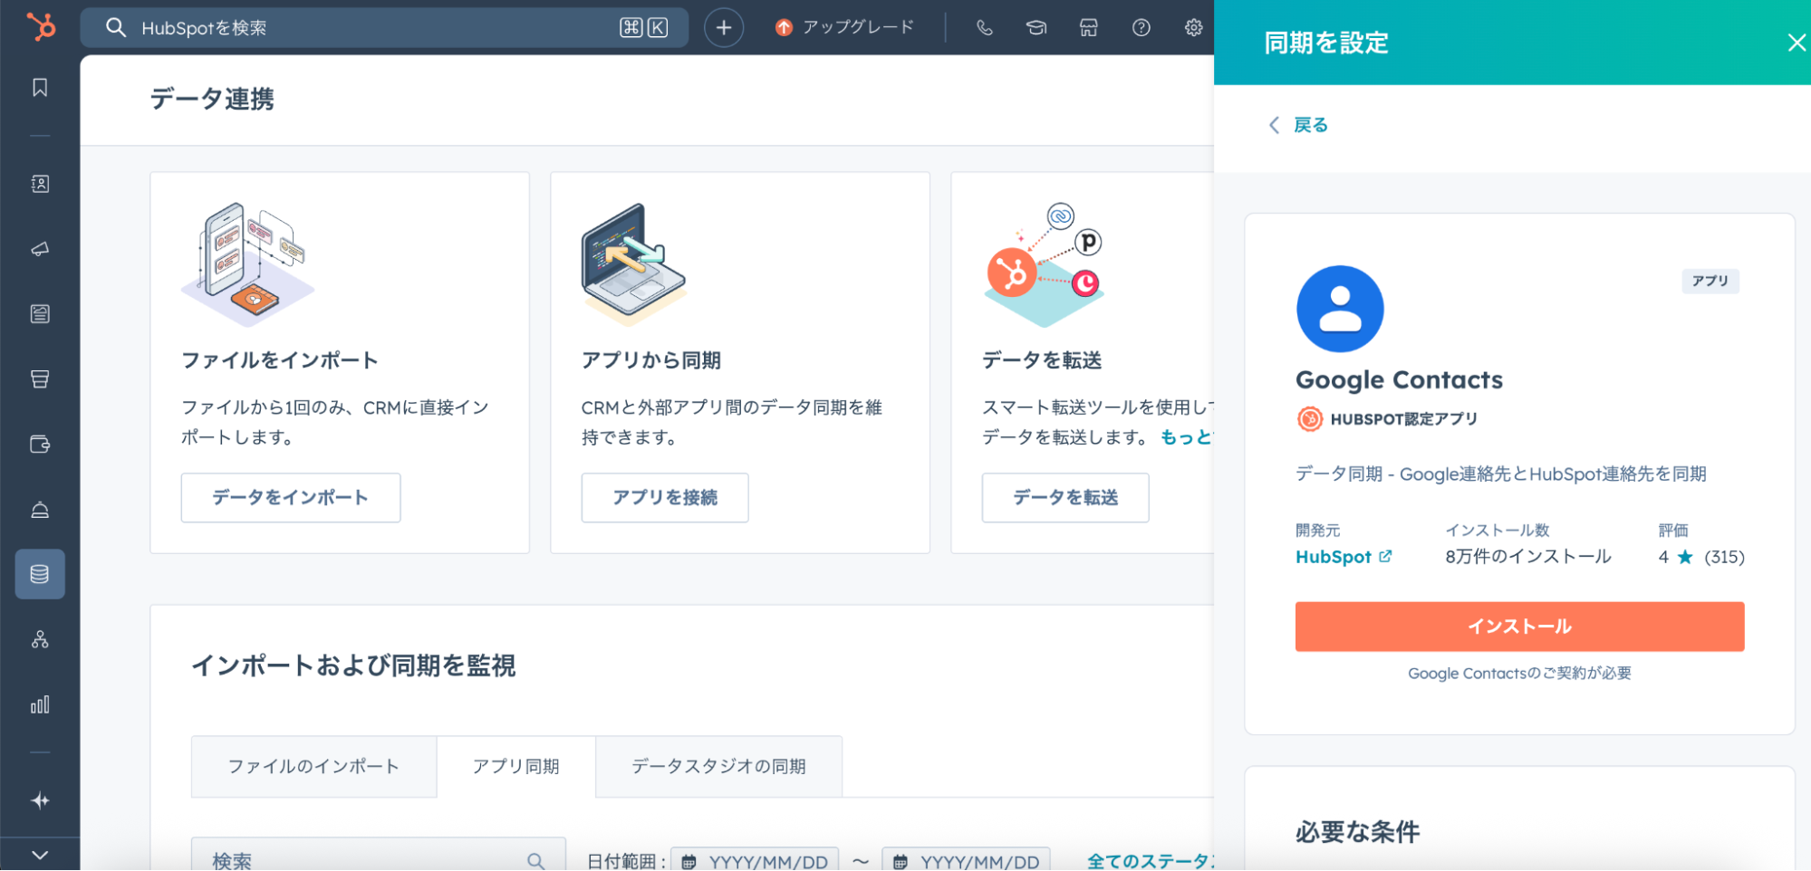This screenshot has width=1811, height=871.
Task: Expand the sidebar bottom chevron
Action: coord(40,855)
